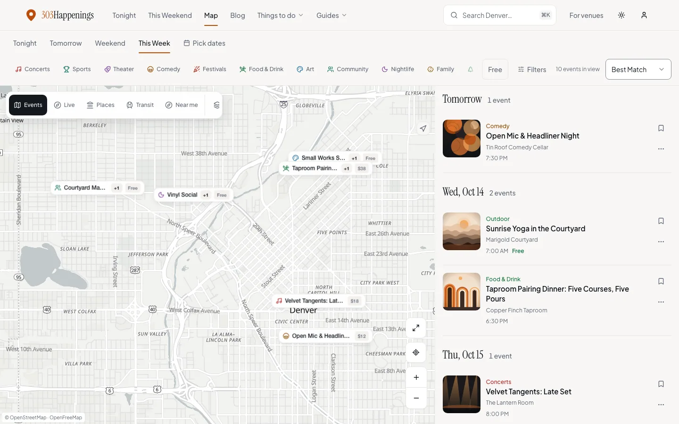The image size is (679, 424).
Task: Zoom out the map with minus
Action: point(416,398)
